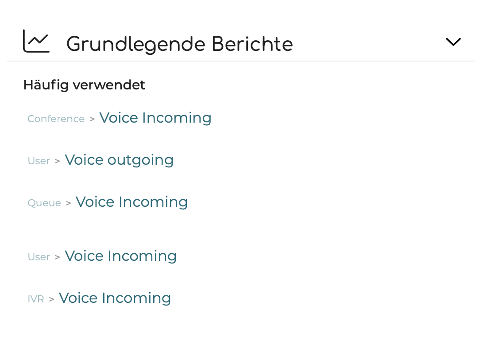Screen dimensions: 495x348
Task: Click the Conference category label
Action: [x=56, y=119]
